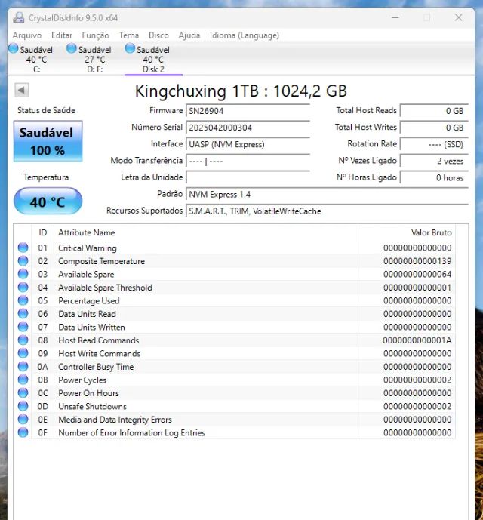Screen dimensions: 483x520
Task: Open the Tema menu
Action: 129,35
